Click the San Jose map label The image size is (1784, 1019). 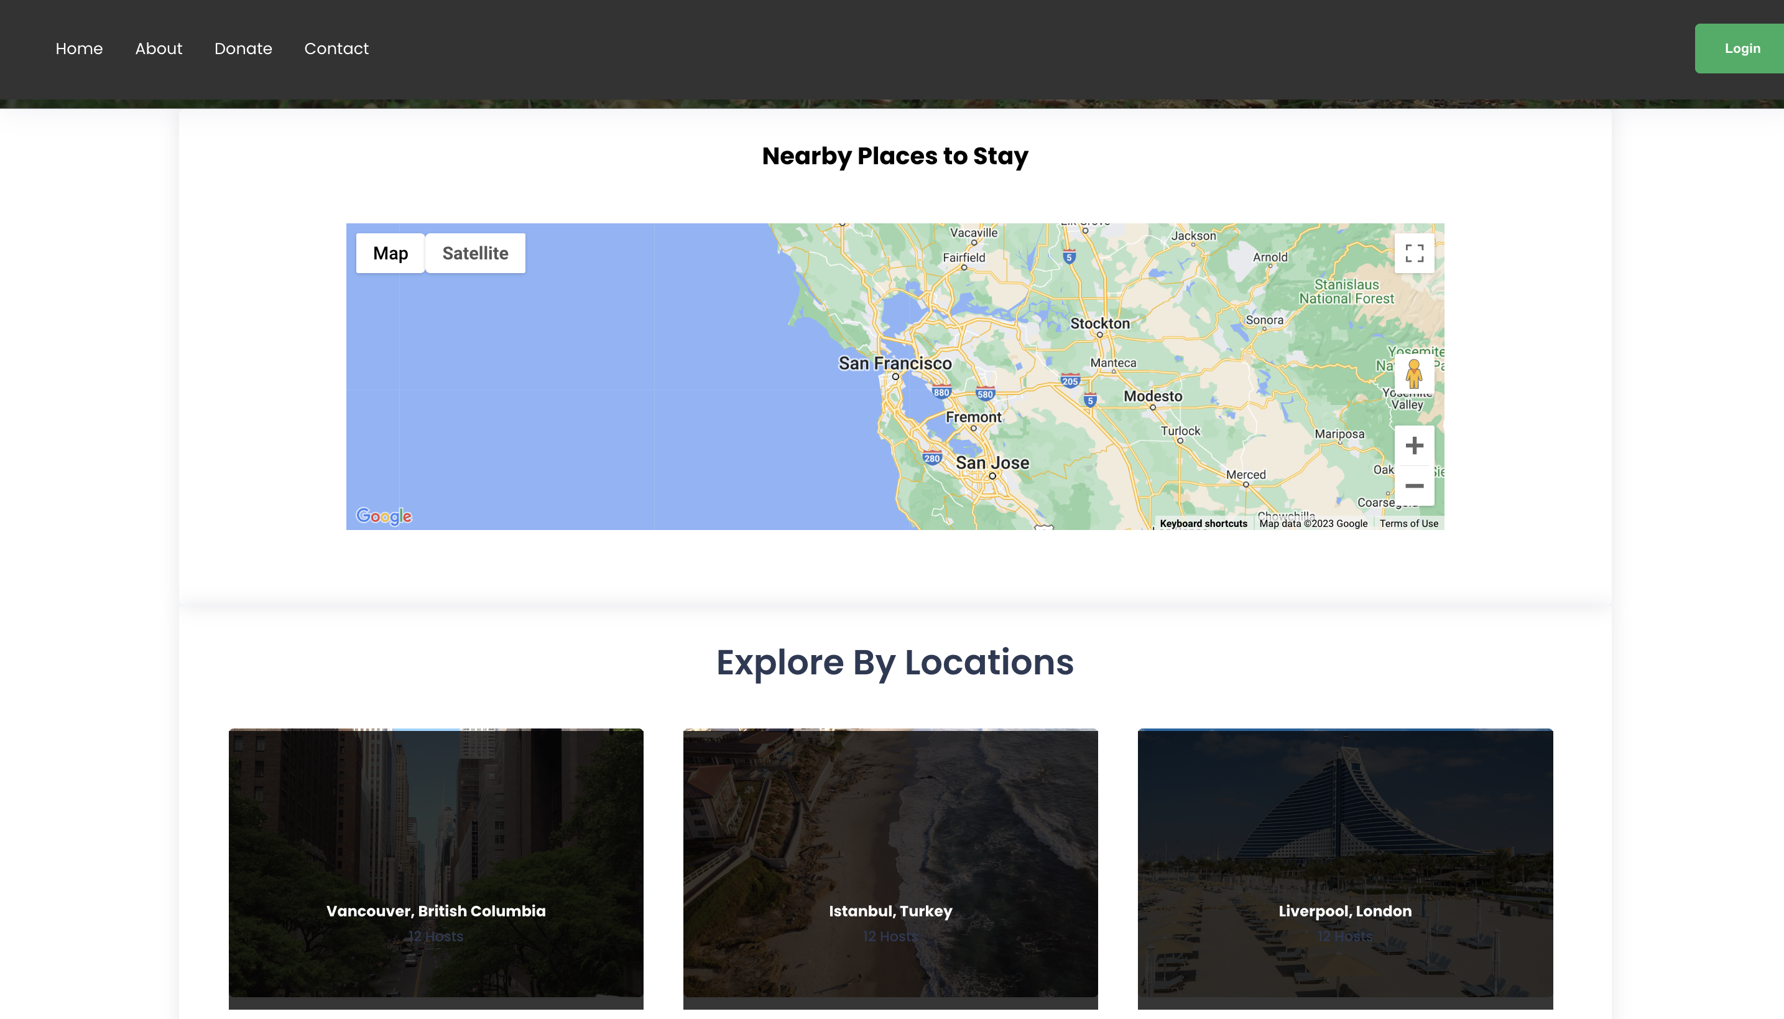pyautogui.click(x=992, y=463)
